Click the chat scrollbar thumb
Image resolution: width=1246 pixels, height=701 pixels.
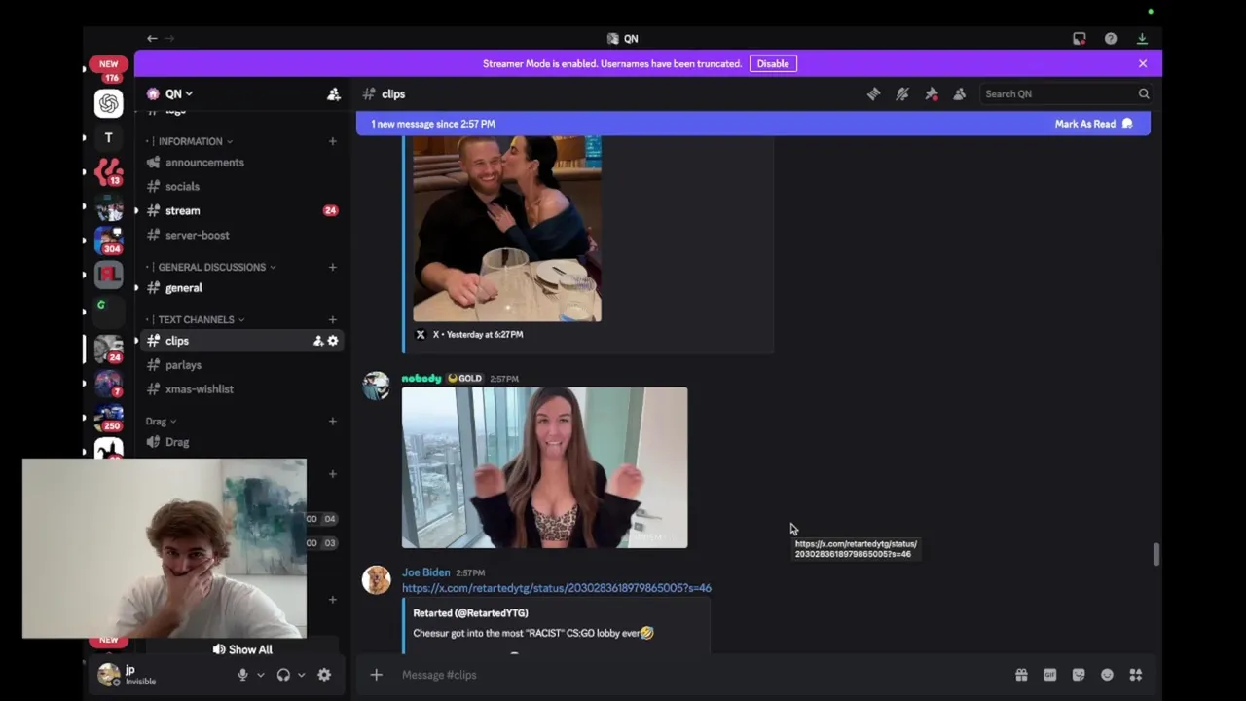(1156, 554)
